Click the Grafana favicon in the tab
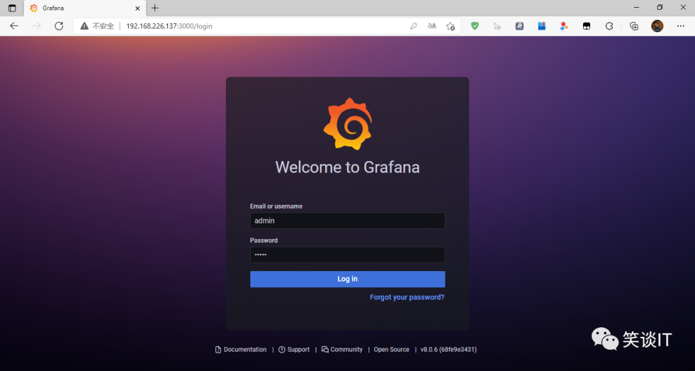Image resolution: width=695 pixels, height=371 pixels. [x=33, y=8]
